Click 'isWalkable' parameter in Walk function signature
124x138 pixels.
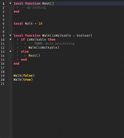point(61,35)
